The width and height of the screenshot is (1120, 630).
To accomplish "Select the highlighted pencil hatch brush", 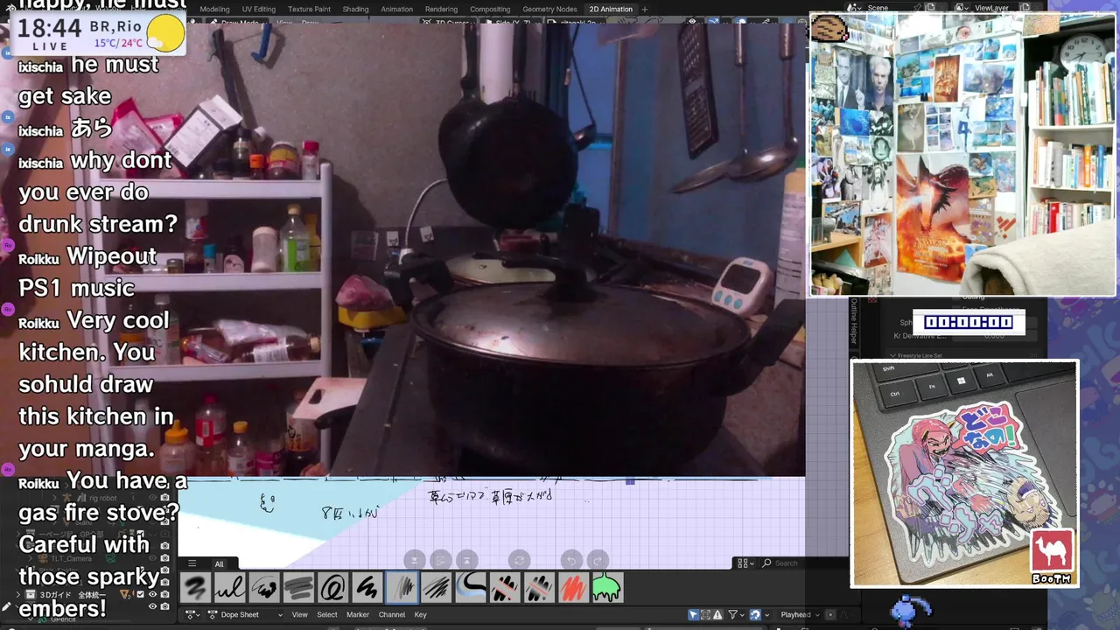I will (402, 587).
